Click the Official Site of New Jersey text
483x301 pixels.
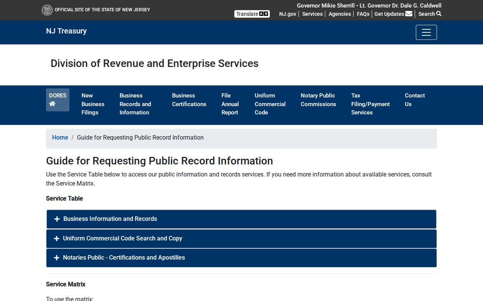(x=102, y=10)
